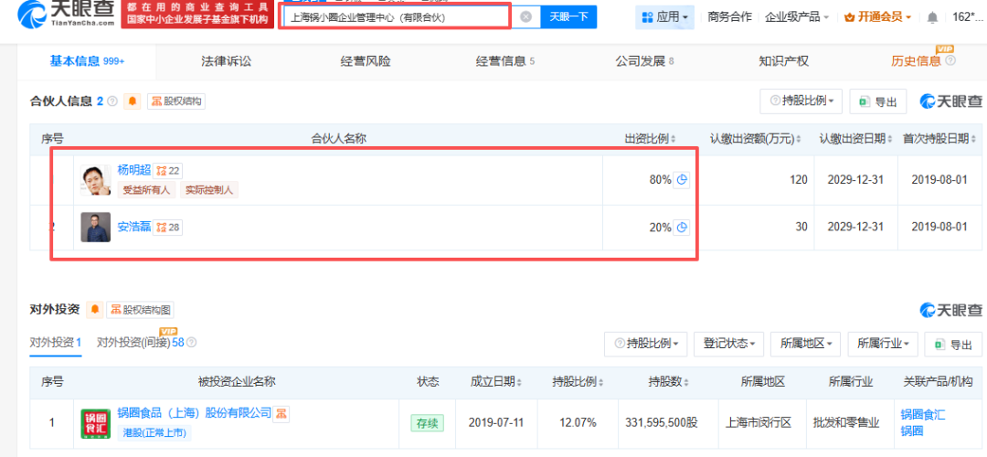Screen dimensions: 987x457
Task: Open the 锅圈食汇 related product link
Action: tap(923, 415)
